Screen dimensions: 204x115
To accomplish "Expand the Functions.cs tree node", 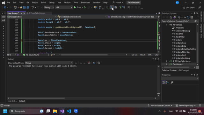I will (x=166, y=64).
